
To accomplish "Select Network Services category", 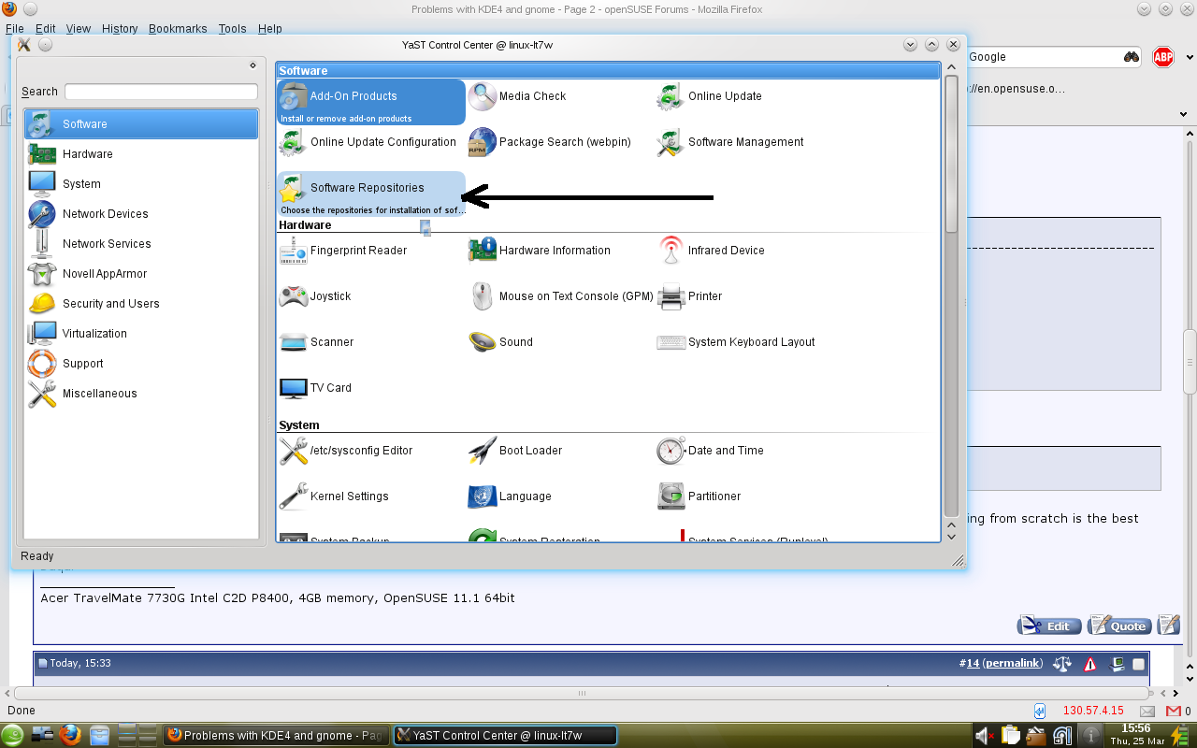I will click(x=141, y=244).
